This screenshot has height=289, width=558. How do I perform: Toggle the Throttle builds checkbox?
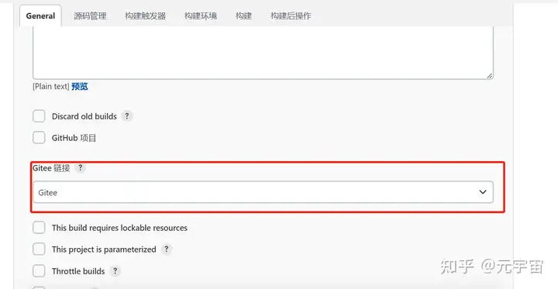pos(40,271)
